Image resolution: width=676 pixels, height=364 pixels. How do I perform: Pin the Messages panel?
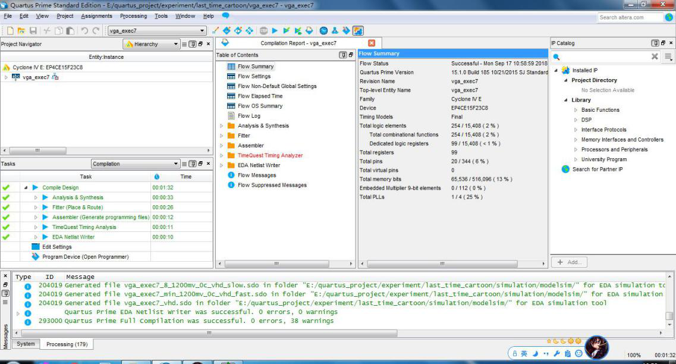[x=5, y=293]
